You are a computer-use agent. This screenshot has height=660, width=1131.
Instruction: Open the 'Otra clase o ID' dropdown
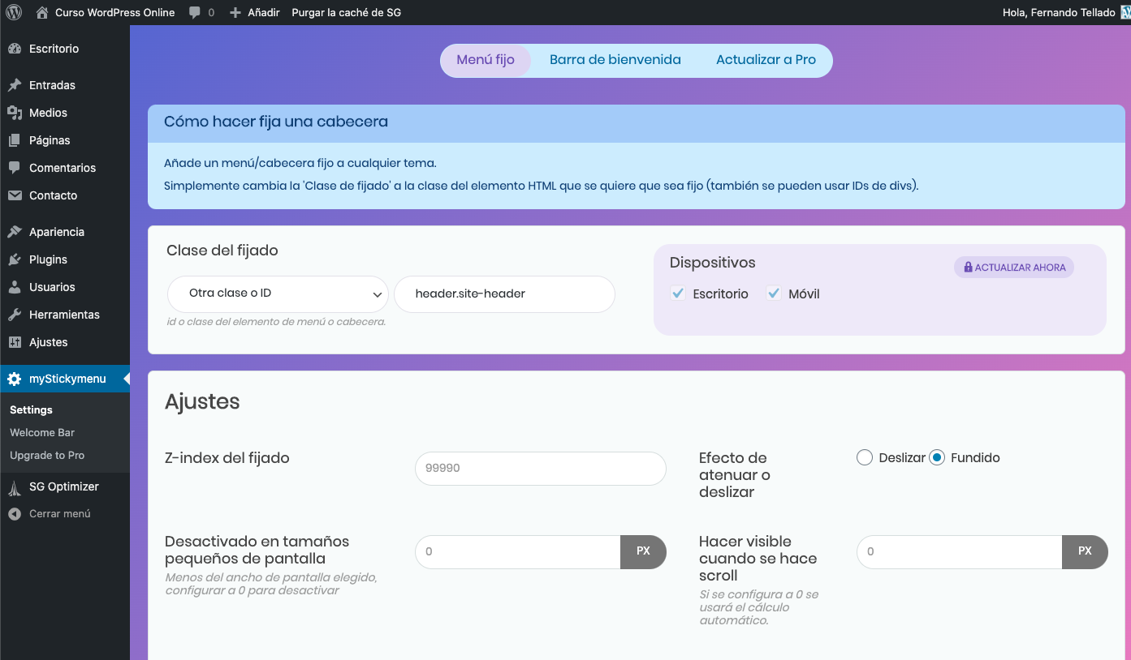click(x=278, y=294)
